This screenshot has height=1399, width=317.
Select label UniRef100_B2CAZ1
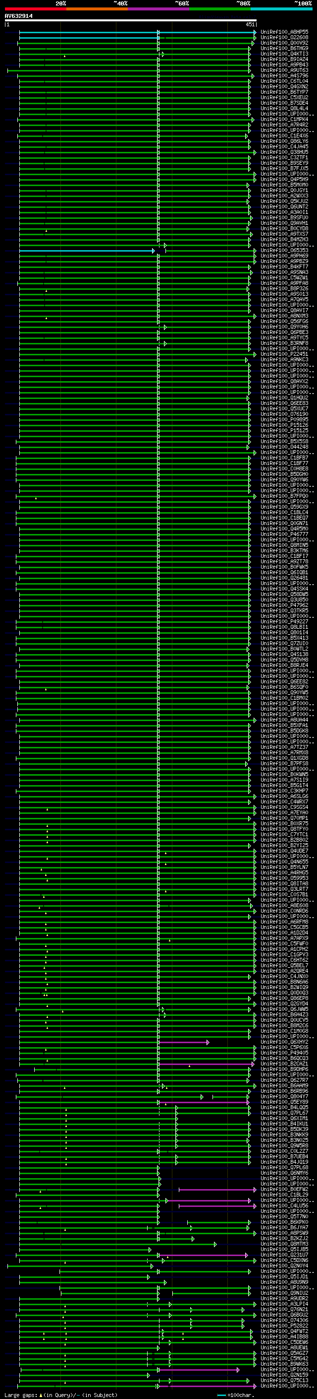(x=284, y=1064)
